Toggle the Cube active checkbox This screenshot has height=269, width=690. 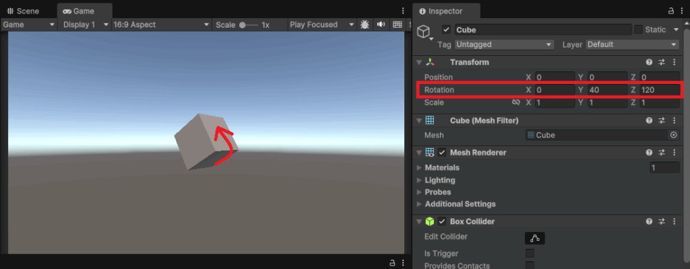click(447, 30)
